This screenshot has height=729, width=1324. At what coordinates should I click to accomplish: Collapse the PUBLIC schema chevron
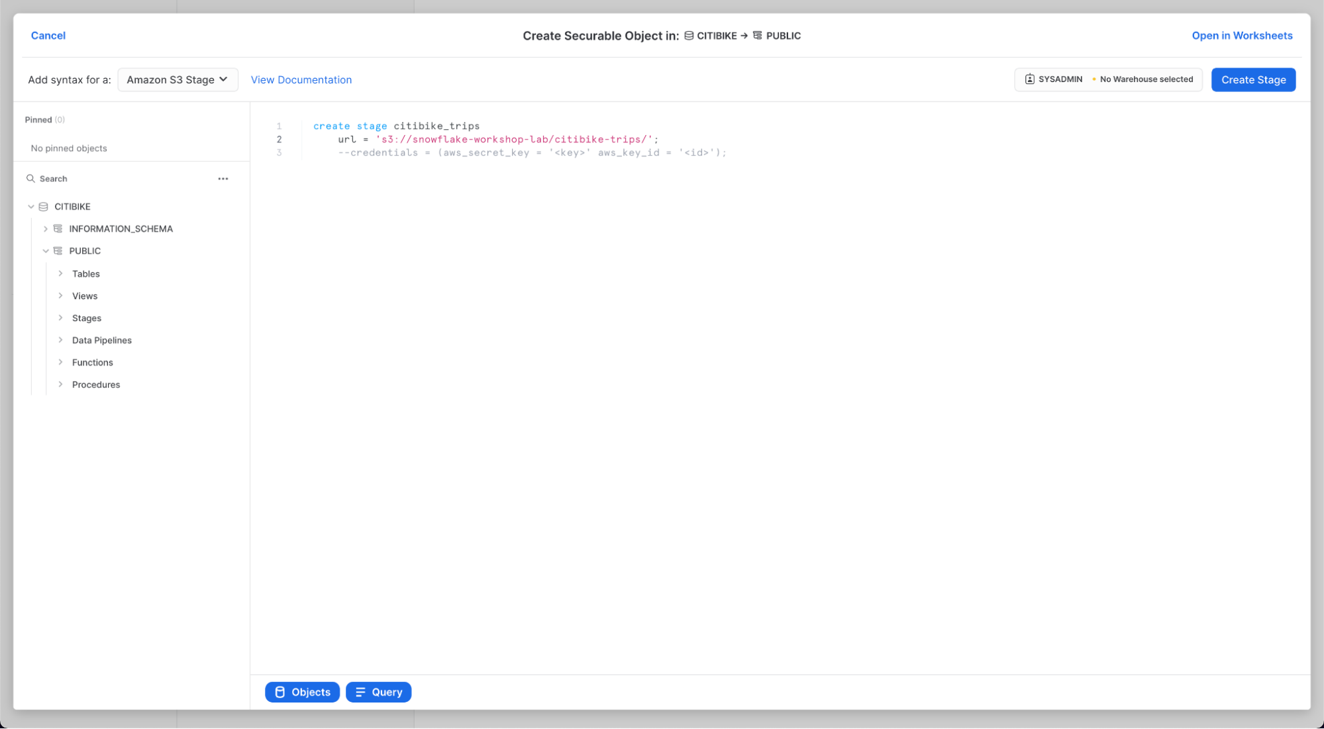pyautogui.click(x=46, y=251)
